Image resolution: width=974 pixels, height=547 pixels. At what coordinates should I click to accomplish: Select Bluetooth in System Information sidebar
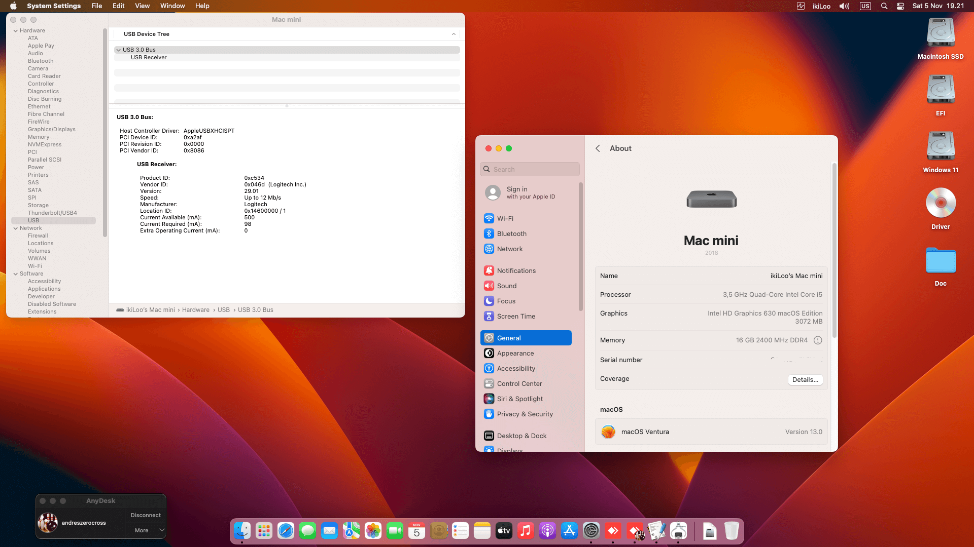[x=41, y=61]
